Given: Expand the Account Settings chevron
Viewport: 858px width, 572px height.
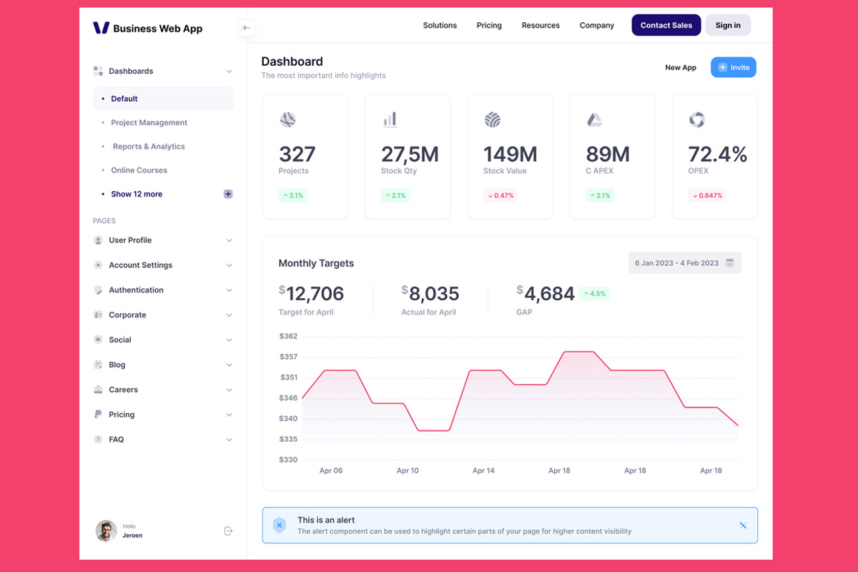Looking at the screenshot, I should coord(229,265).
